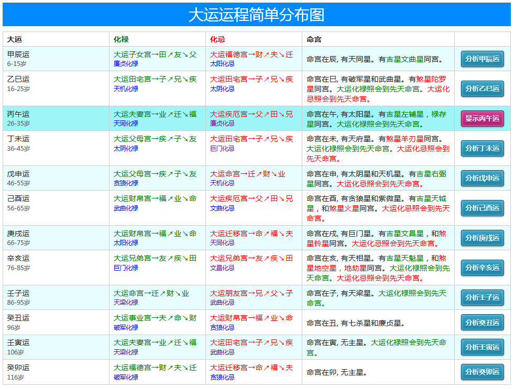Viewport: 515px width, 389px height.
Task: Click the 大运 column header
Action: click(15, 39)
